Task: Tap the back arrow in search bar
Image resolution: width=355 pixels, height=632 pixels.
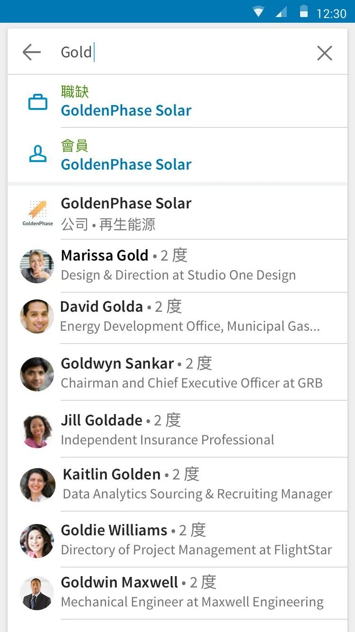Action: [32, 52]
